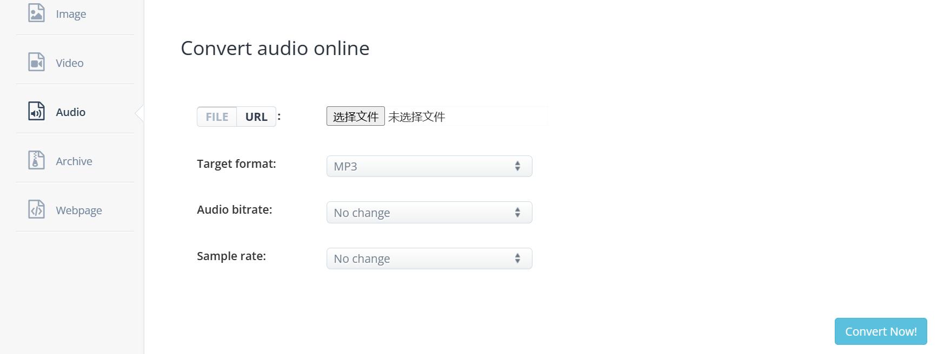Screen dimensions: 951x354
Task: Click the Convert Now button
Action: click(880, 331)
